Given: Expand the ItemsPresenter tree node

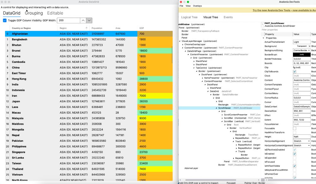Looking at the screenshot, I should tap(203, 78).
